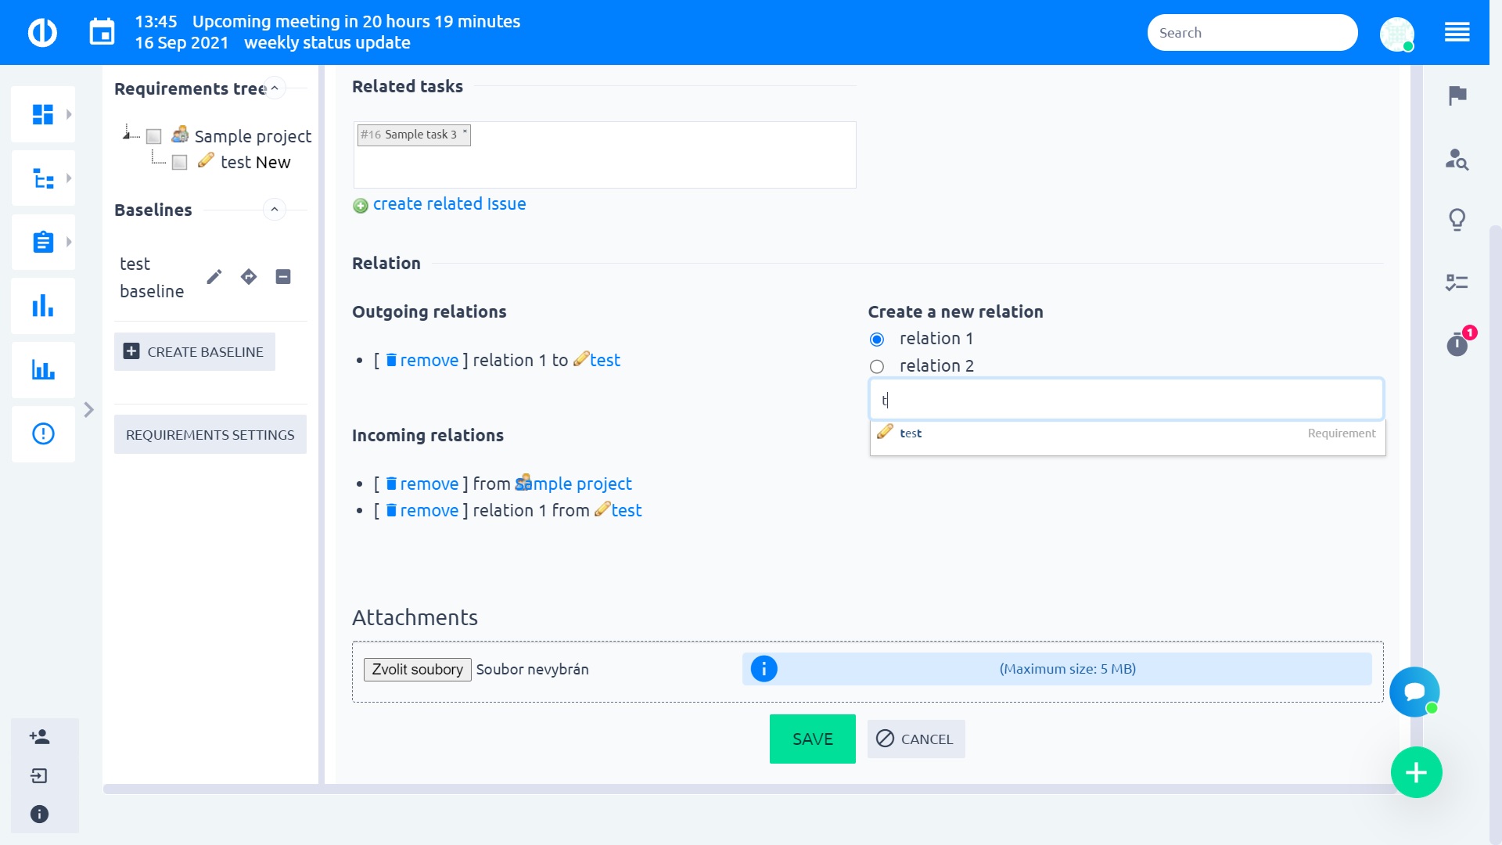The image size is (1502, 845).
Task: Open the chat bubble support widget
Action: coord(1414,692)
